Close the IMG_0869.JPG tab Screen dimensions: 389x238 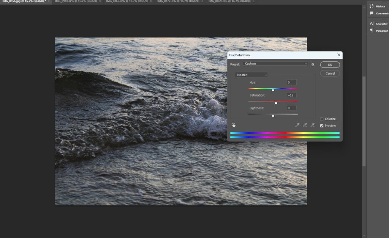253,1
